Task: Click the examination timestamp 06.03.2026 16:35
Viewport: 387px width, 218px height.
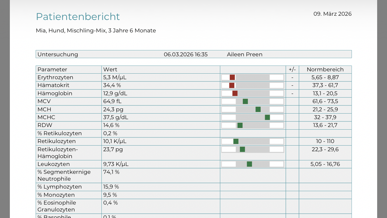Action: pyautogui.click(x=185, y=55)
